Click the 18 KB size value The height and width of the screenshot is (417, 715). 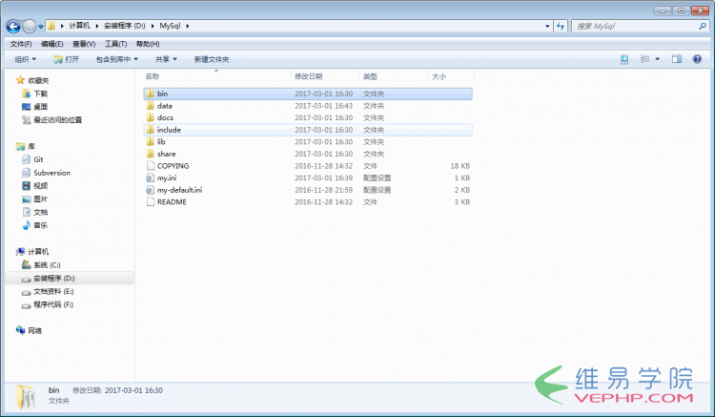coord(460,166)
